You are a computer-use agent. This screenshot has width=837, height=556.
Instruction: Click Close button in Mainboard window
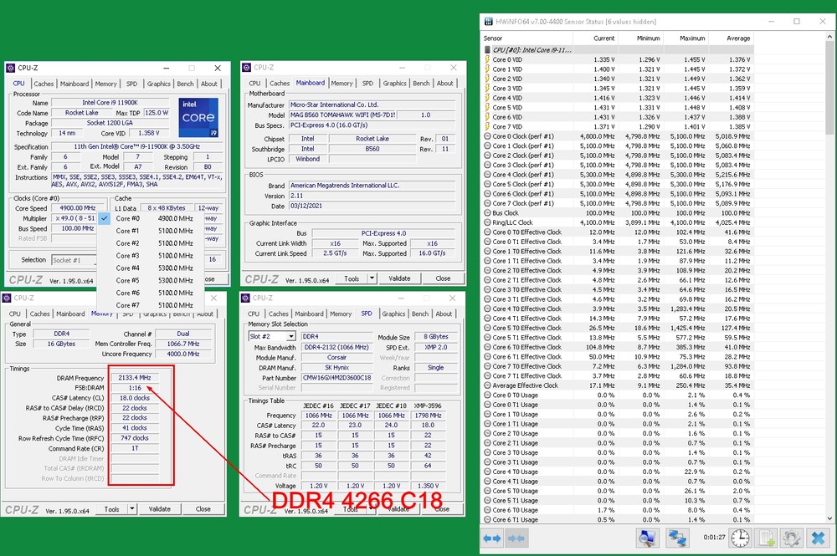pyautogui.click(x=443, y=278)
